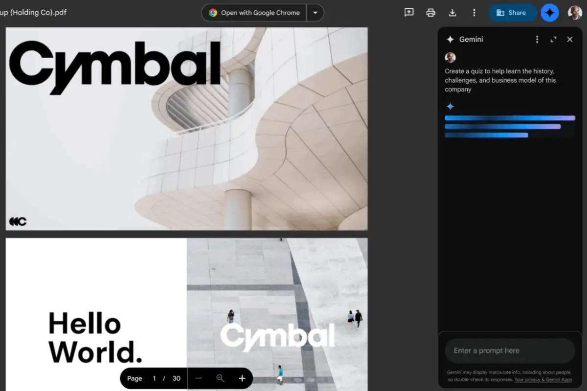
Task: Close the Gemini side panel
Action: pyautogui.click(x=569, y=40)
